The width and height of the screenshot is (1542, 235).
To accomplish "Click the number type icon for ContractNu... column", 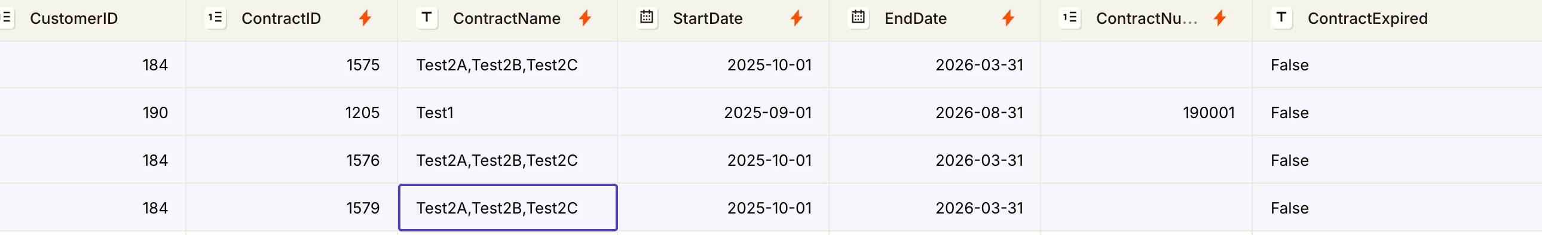I will (x=1070, y=17).
